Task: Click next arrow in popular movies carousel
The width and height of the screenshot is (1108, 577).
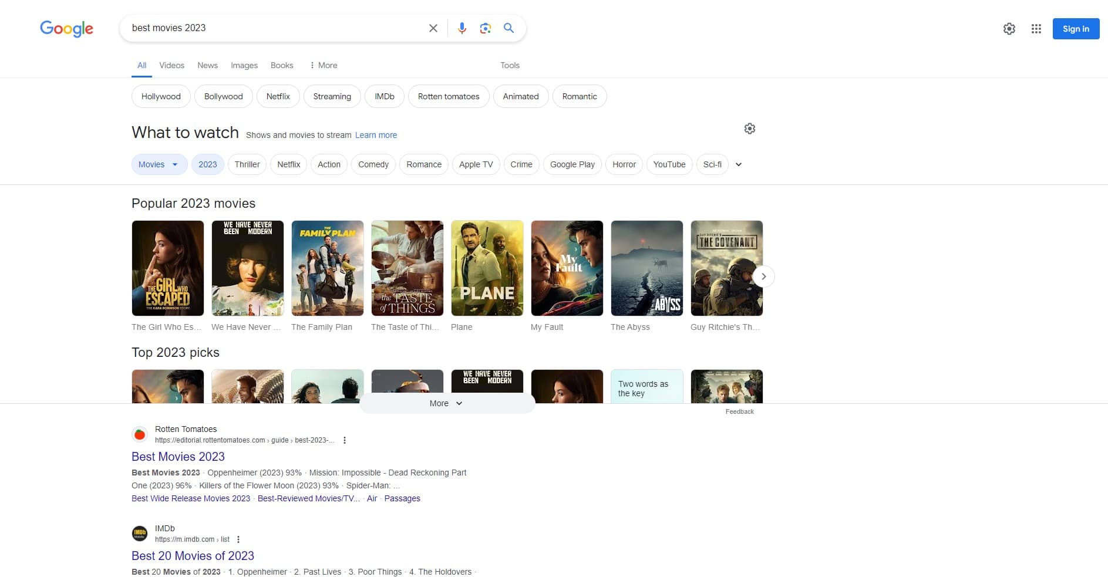Action: tap(763, 276)
